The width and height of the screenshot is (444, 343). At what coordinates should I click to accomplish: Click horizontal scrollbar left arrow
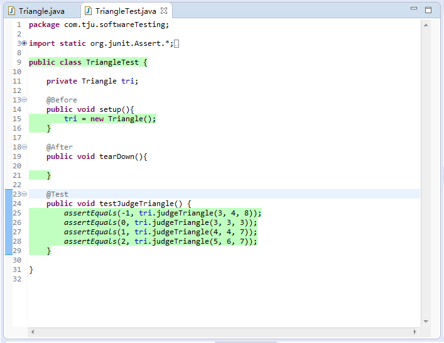pos(33,332)
